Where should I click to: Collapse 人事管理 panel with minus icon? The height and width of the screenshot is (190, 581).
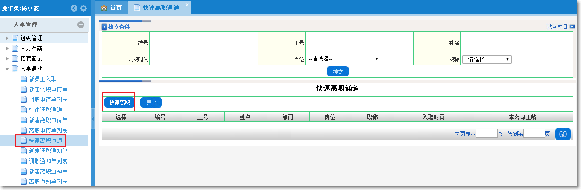click(x=81, y=25)
